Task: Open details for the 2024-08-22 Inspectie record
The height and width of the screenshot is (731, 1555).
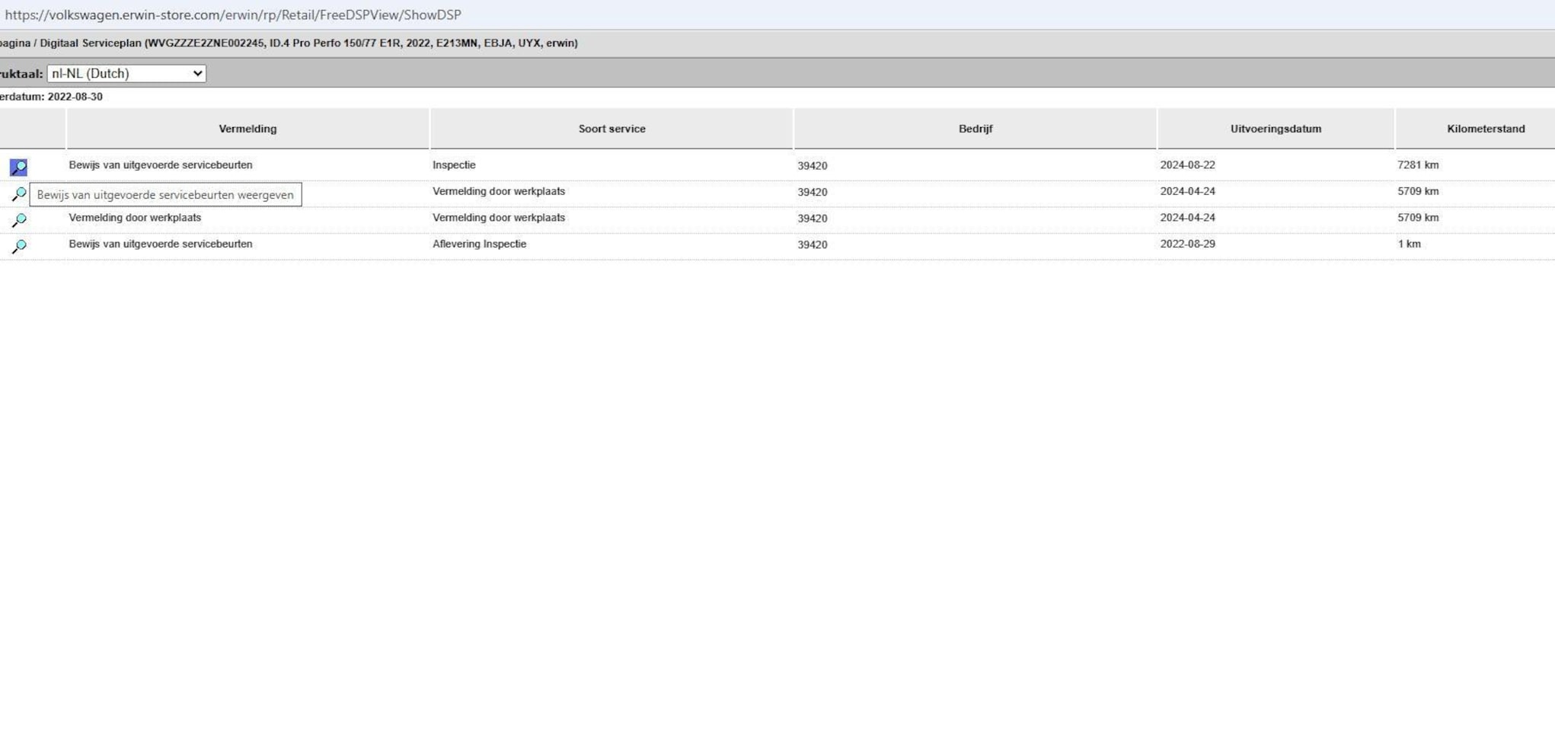Action: pyautogui.click(x=18, y=167)
